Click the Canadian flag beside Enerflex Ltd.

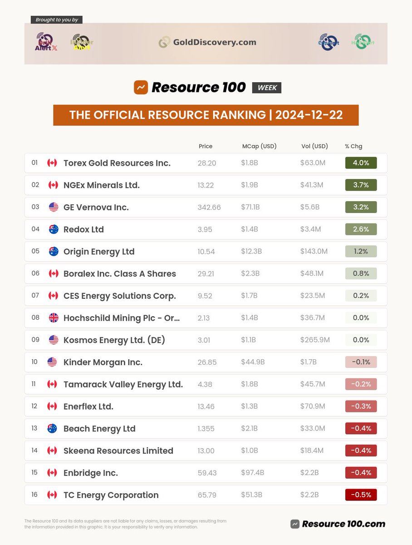[52, 406]
